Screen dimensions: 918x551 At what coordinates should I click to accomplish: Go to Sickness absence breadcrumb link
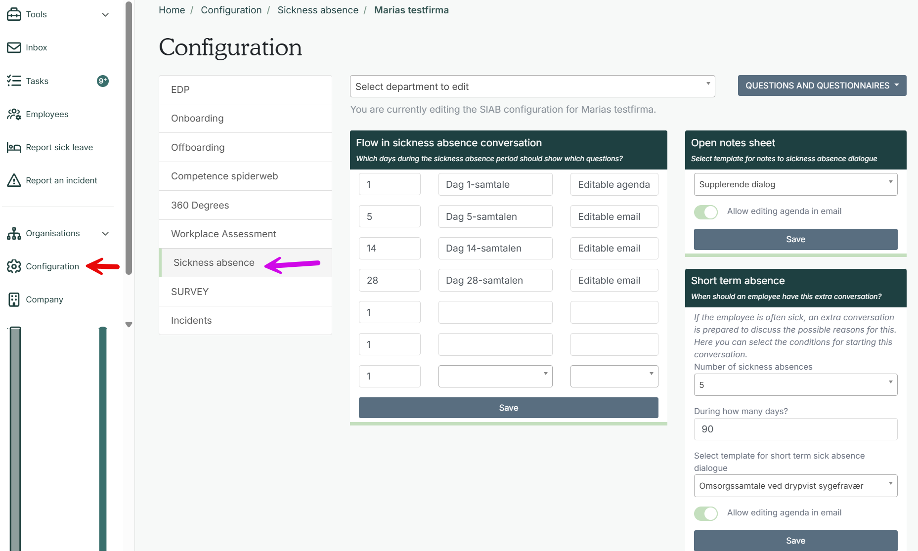pos(318,10)
